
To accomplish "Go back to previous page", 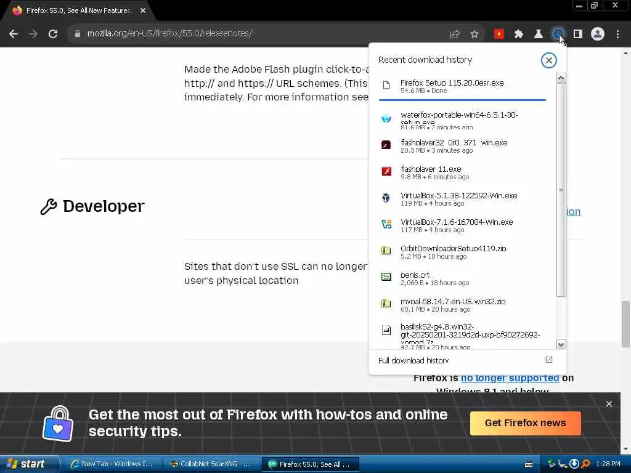I will pos(14,34).
